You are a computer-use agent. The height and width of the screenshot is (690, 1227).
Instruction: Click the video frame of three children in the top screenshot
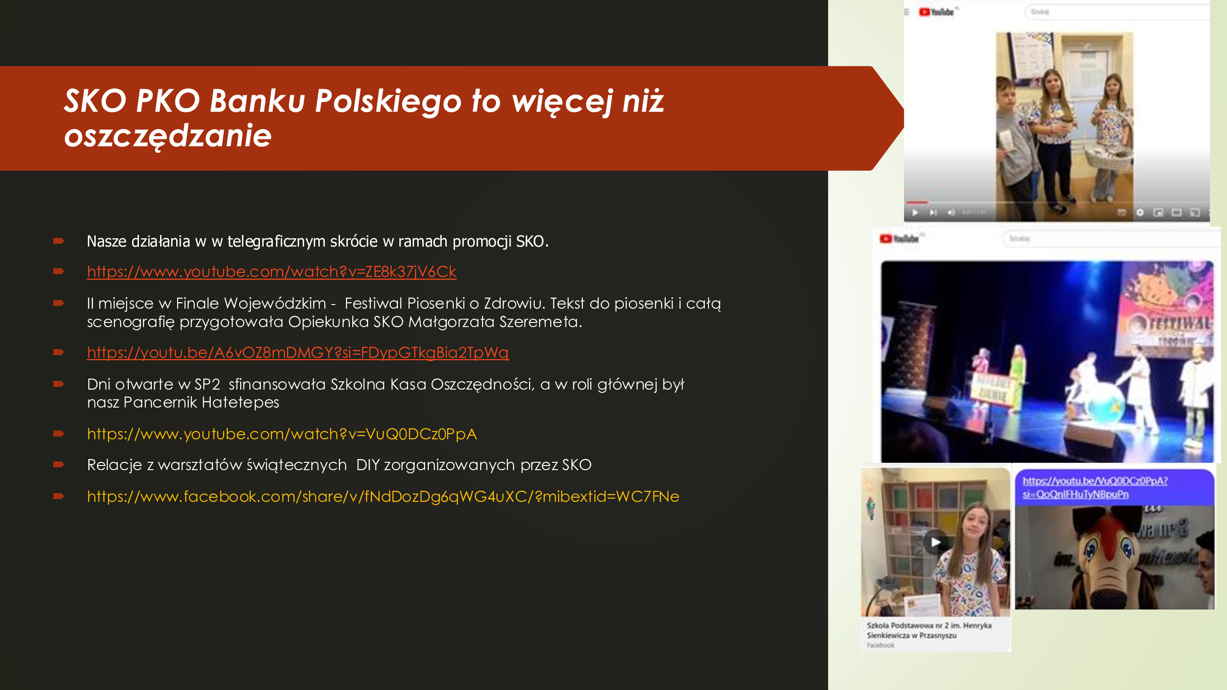[1065, 126]
